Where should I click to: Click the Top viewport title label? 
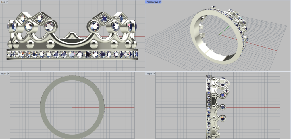pyautogui.click(x=3, y=2)
